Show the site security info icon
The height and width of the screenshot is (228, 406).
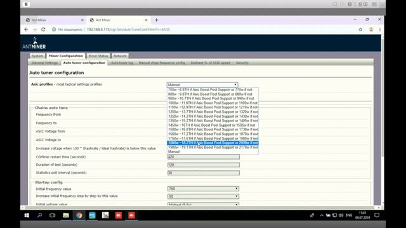pos(54,30)
